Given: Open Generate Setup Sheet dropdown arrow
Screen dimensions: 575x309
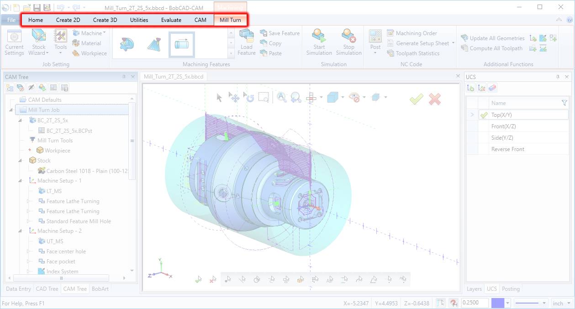Looking at the screenshot, I should tap(453, 43).
